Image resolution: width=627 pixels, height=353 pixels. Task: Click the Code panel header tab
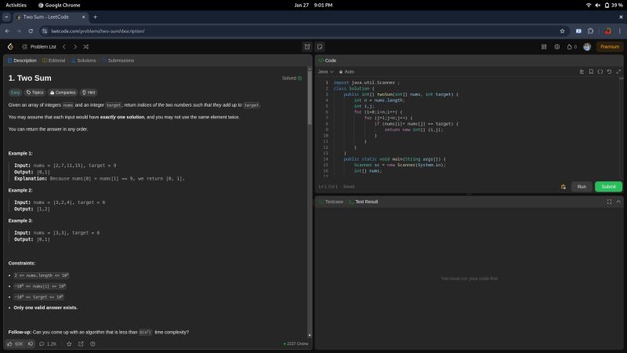pos(328,60)
